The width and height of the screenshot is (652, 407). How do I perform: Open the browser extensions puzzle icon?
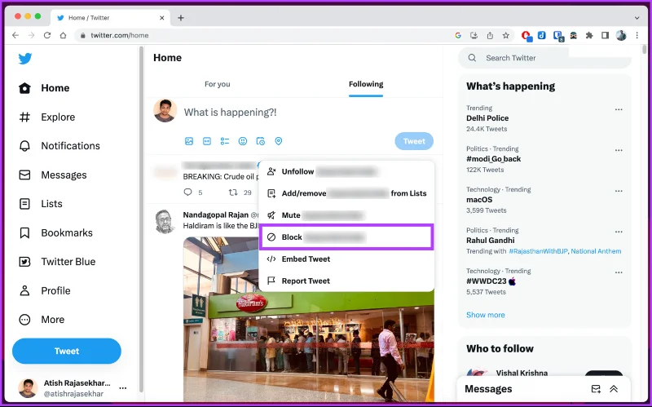pos(589,35)
